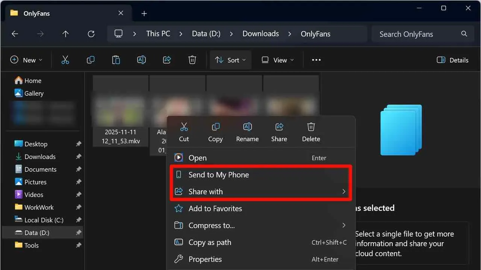Viewport: 481px width, 270px height.
Task: Open a new File Explorer tab
Action: 144,13
